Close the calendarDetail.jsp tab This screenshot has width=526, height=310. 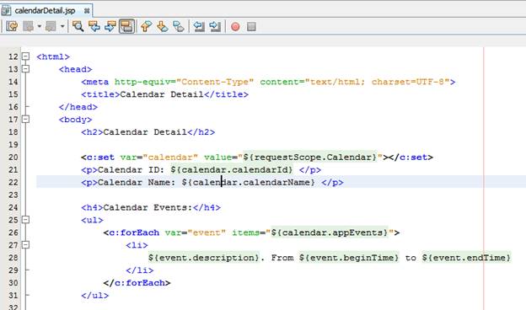pyautogui.click(x=87, y=11)
